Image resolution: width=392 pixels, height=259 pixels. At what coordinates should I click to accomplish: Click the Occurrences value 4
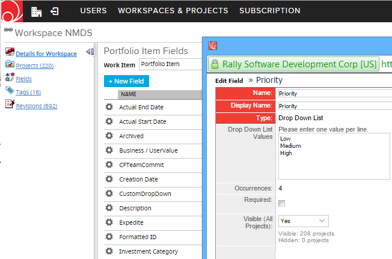(280, 188)
